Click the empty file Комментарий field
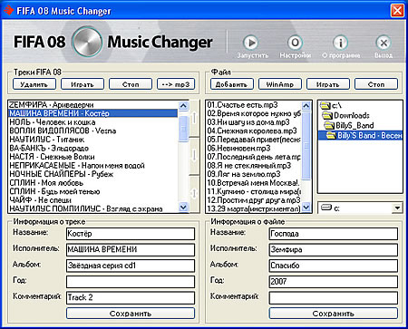The image size is (408, 329). (334, 297)
